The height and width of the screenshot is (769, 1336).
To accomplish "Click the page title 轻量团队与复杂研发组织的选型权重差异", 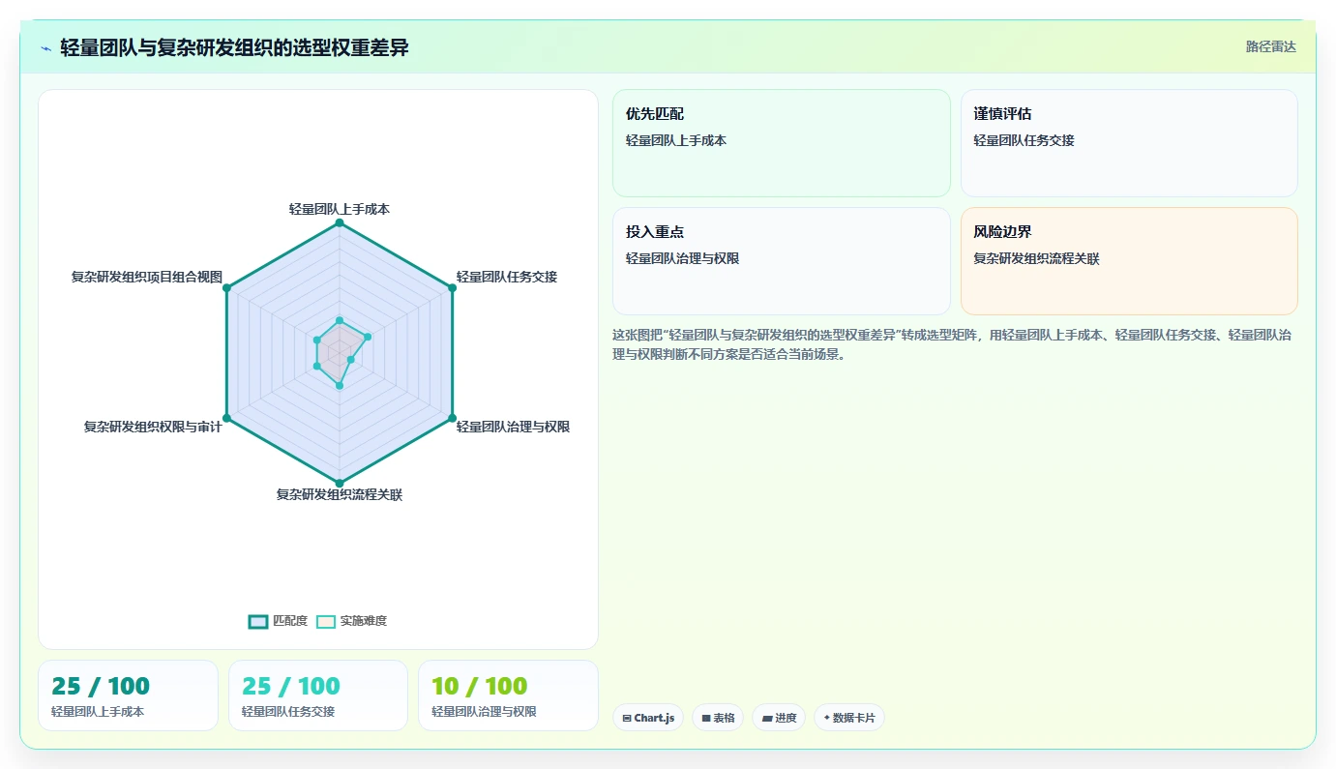I will (235, 47).
